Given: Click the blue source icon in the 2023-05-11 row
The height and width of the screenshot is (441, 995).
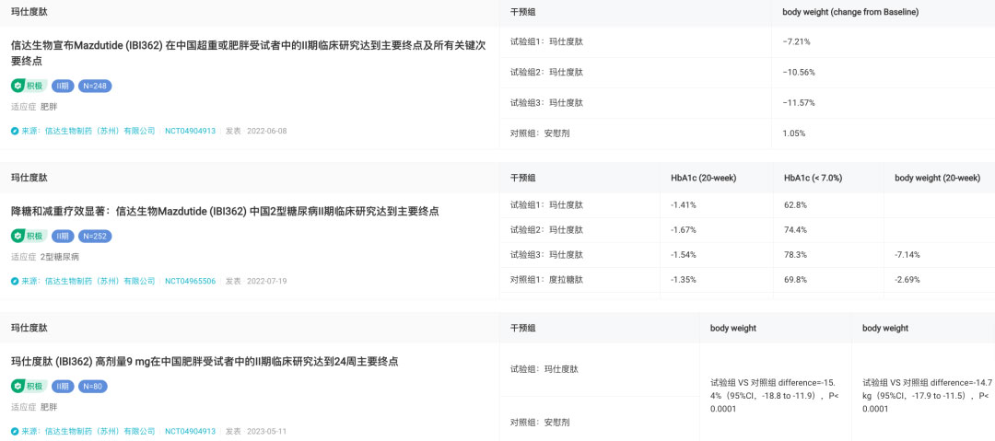Looking at the screenshot, I should (x=15, y=431).
